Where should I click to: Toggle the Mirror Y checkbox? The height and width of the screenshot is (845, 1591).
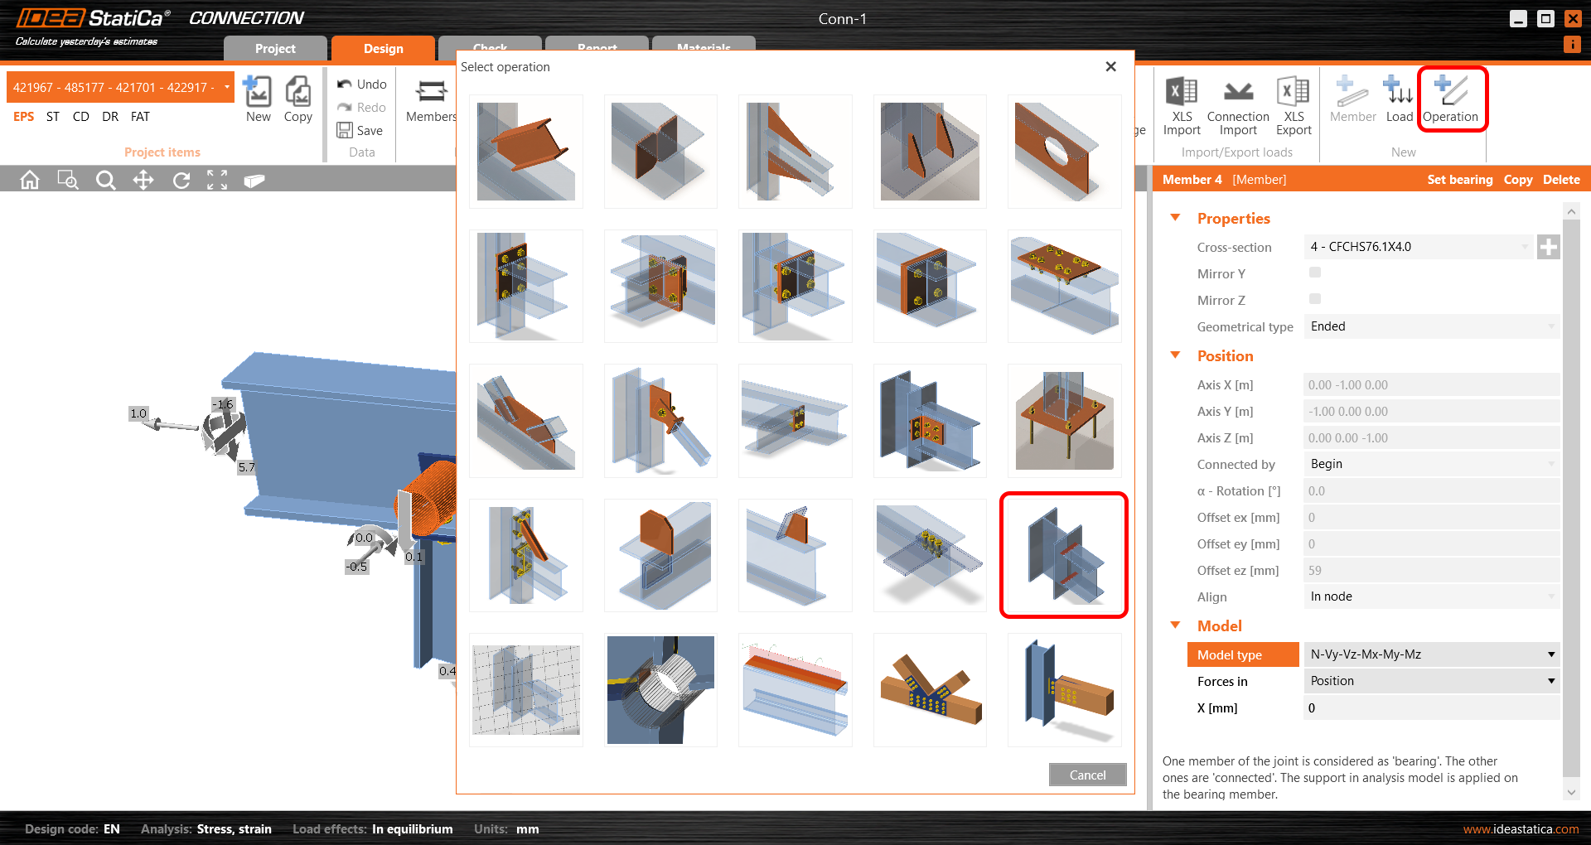(1315, 273)
